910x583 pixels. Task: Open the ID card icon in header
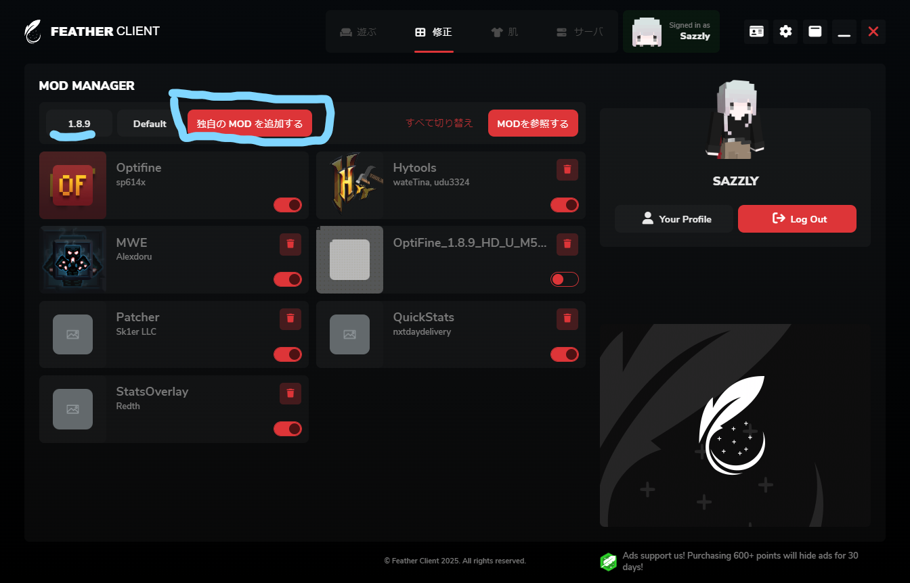(756, 32)
